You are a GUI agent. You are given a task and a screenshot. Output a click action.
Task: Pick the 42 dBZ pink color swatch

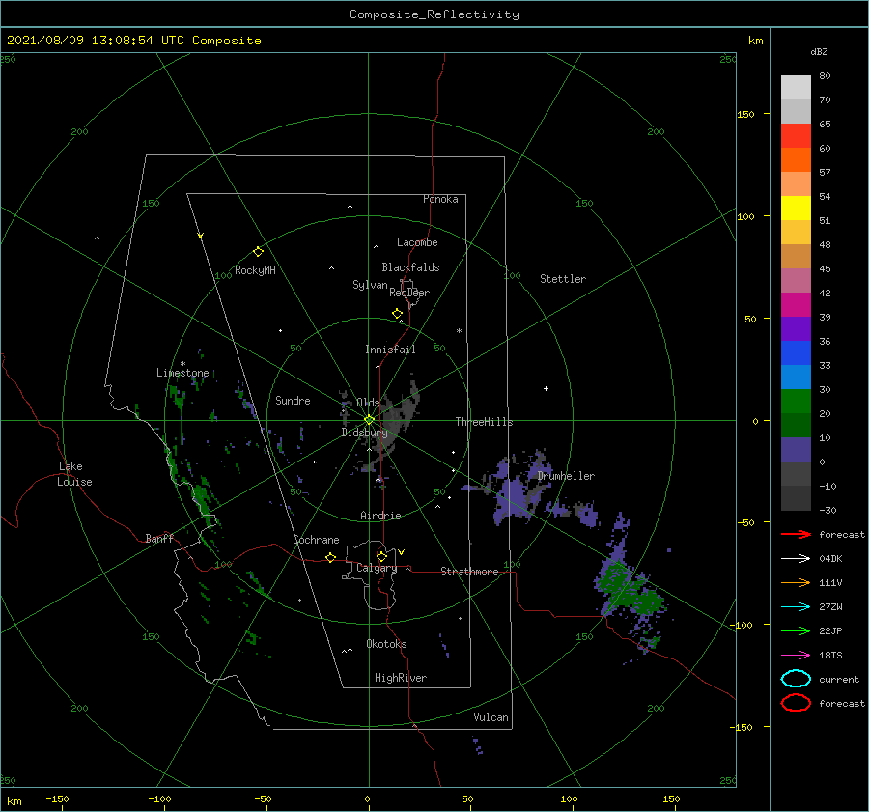[x=796, y=280]
